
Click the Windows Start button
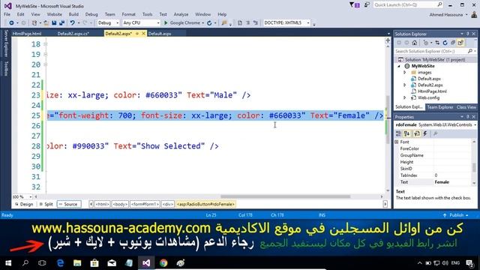pyautogui.click(x=8, y=263)
